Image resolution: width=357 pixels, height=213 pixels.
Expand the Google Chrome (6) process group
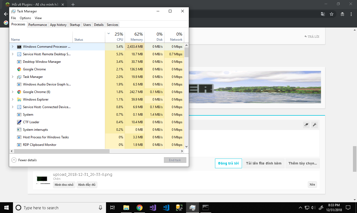(12, 92)
